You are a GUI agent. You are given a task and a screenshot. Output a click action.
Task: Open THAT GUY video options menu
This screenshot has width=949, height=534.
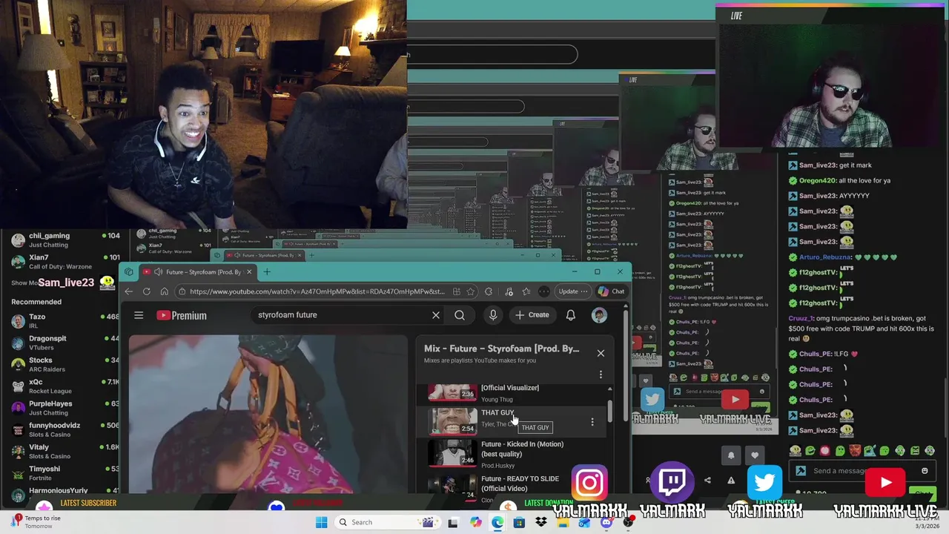click(x=592, y=422)
